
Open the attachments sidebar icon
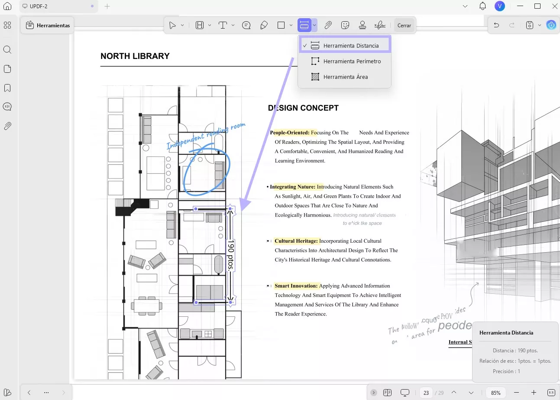click(x=7, y=126)
